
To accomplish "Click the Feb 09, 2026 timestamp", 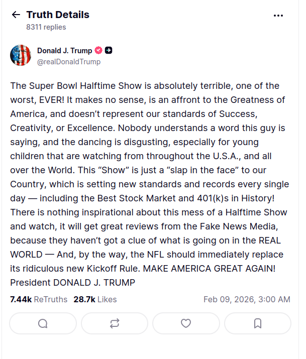I will click(x=247, y=299).
